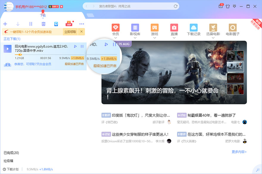The width and height of the screenshot is (262, 174).
Task: Open the 影视库 film library icon
Action: [135, 28]
